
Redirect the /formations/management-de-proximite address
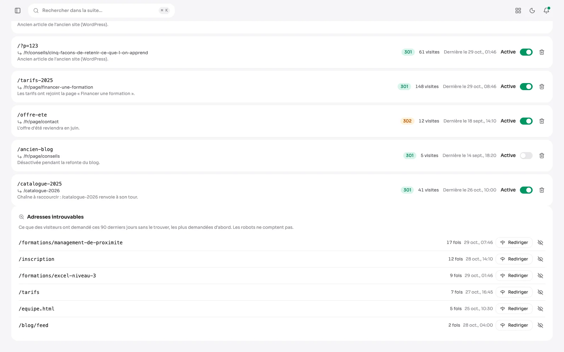tap(514, 243)
